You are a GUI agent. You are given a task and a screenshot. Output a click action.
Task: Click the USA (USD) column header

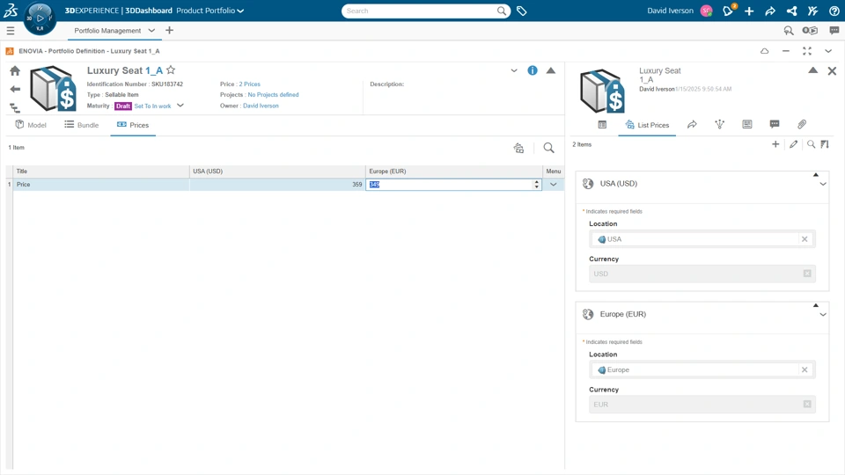(277, 172)
